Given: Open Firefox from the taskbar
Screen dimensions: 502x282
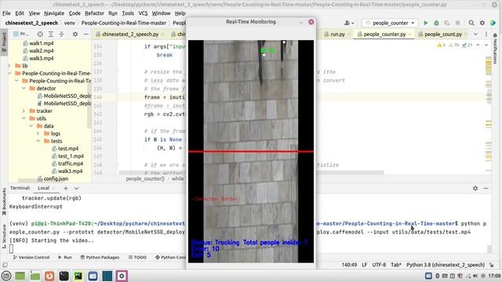Looking at the screenshot, I should [x=49, y=276].
